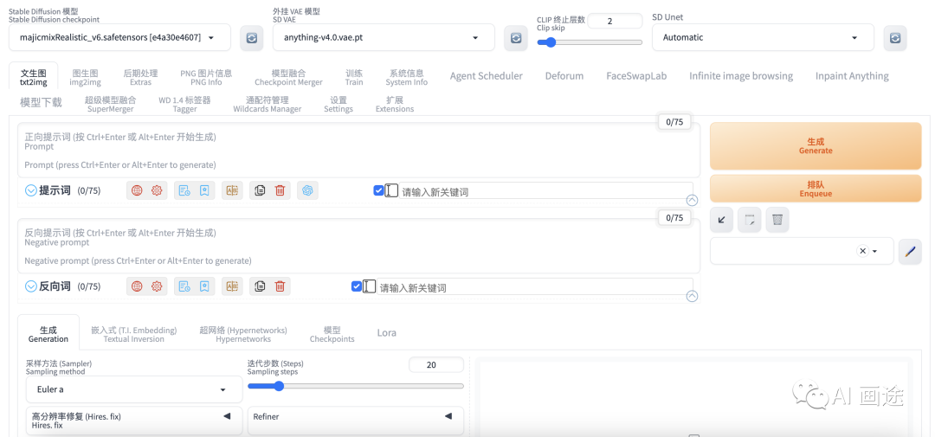Open the PNG Info tab
This screenshot has height=437, width=935.
coord(206,78)
